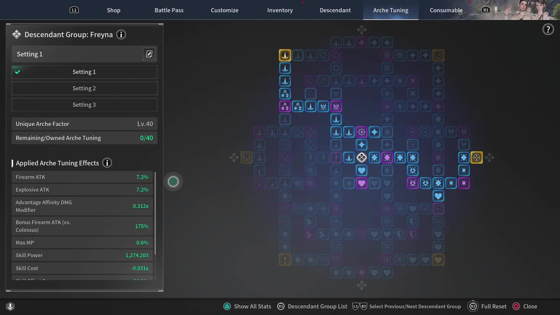Click the edit icon beside Setting 1
Viewport: 560px width, 315px height.
coord(149,54)
